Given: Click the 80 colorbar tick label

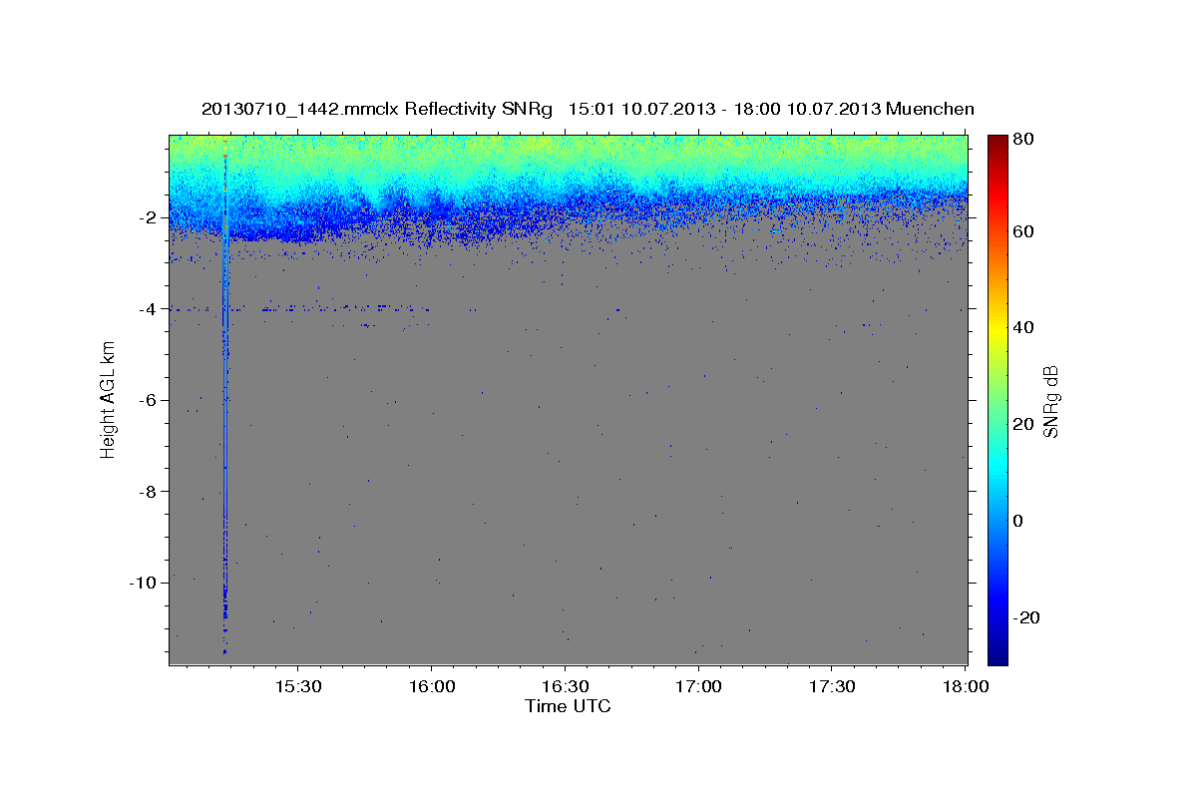Looking at the screenshot, I should [1022, 139].
